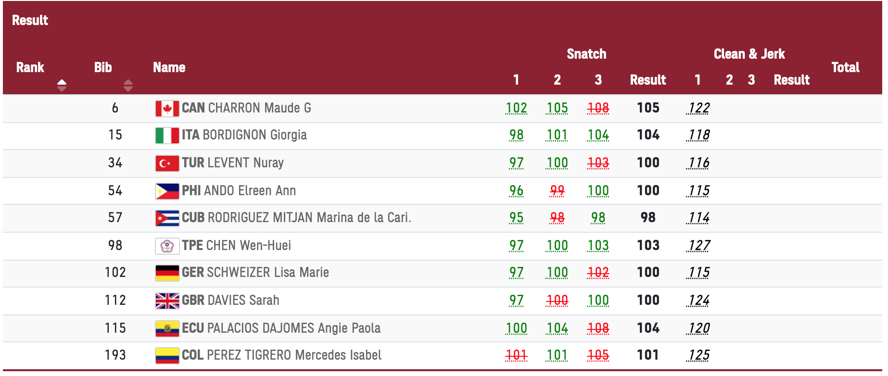Click the Germany flag icon
Image resolution: width=888 pixels, height=376 pixels.
click(x=167, y=273)
